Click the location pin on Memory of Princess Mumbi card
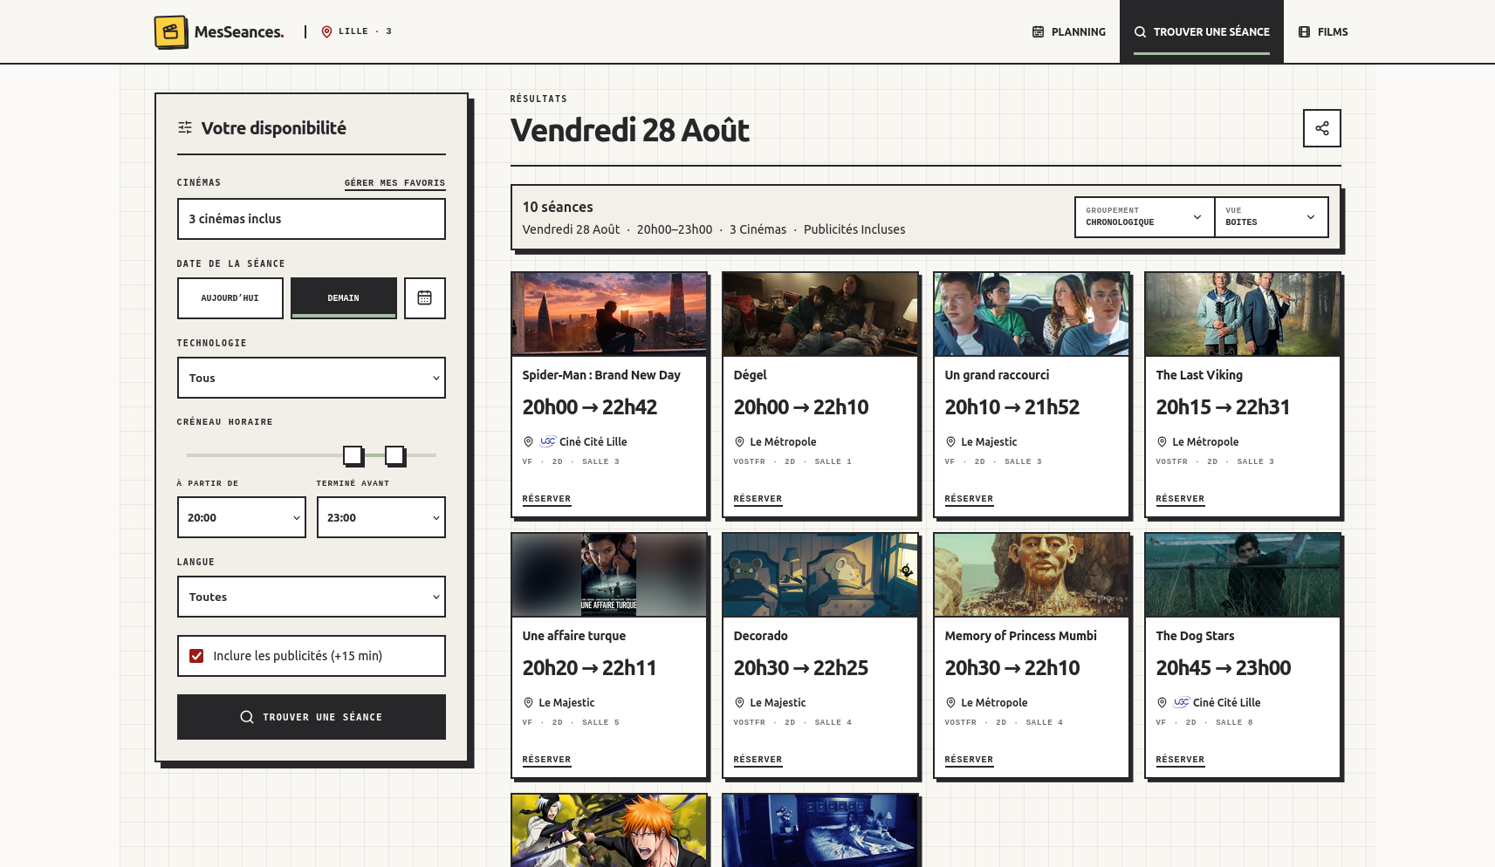Screen dimensions: 1495x867 [950, 702]
